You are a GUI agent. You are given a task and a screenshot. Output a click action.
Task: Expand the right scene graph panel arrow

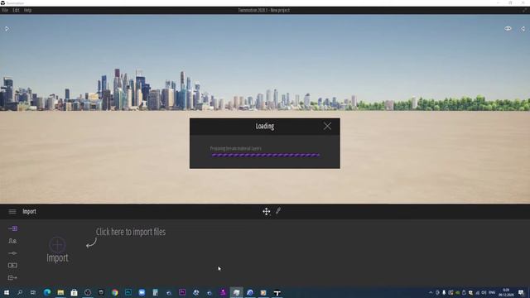coord(523,29)
